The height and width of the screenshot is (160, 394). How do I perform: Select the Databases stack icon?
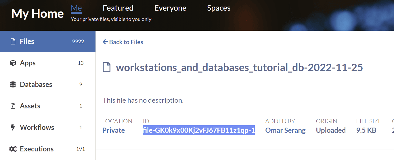[13, 85]
